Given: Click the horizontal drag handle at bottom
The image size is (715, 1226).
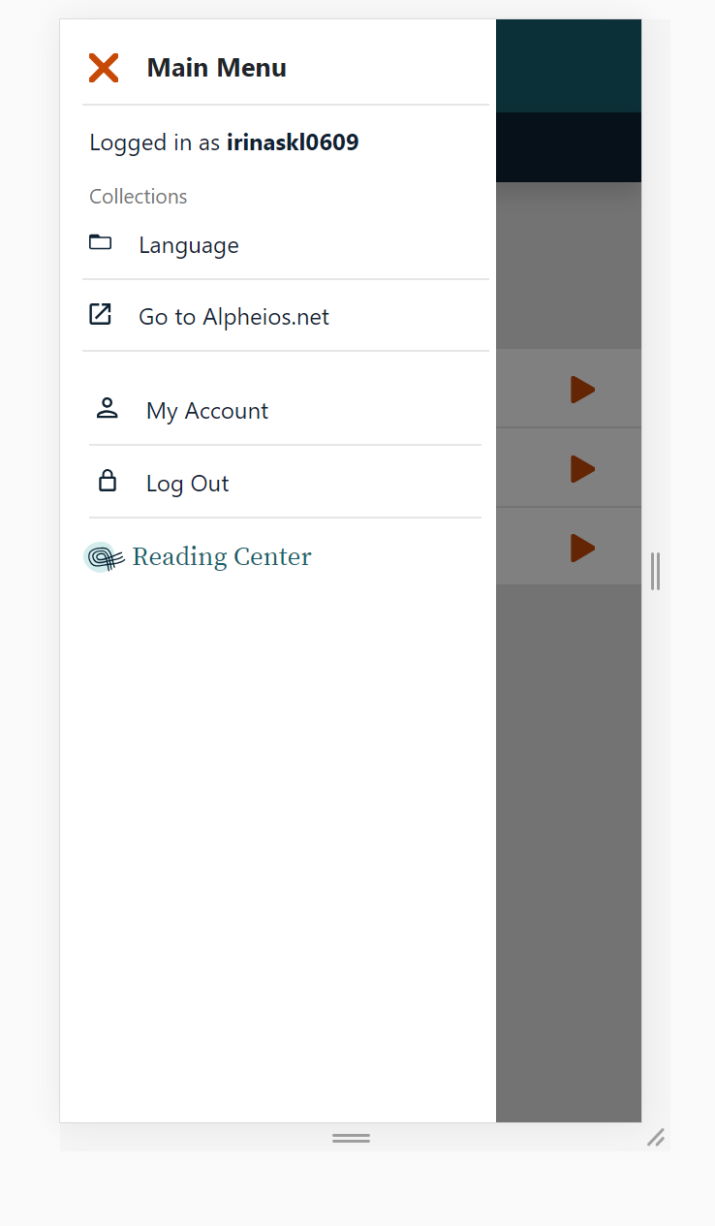Looking at the screenshot, I should click(351, 1138).
